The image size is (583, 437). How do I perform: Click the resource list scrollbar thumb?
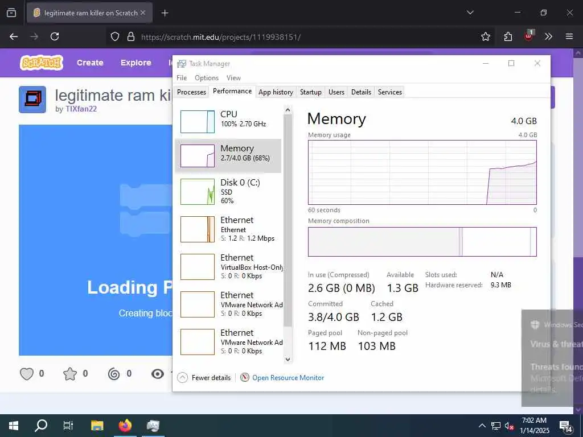(288, 221)
